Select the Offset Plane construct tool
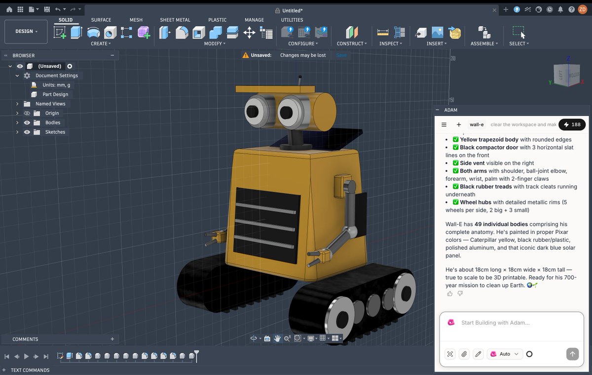592x375 pixels. tap(352, 33)
